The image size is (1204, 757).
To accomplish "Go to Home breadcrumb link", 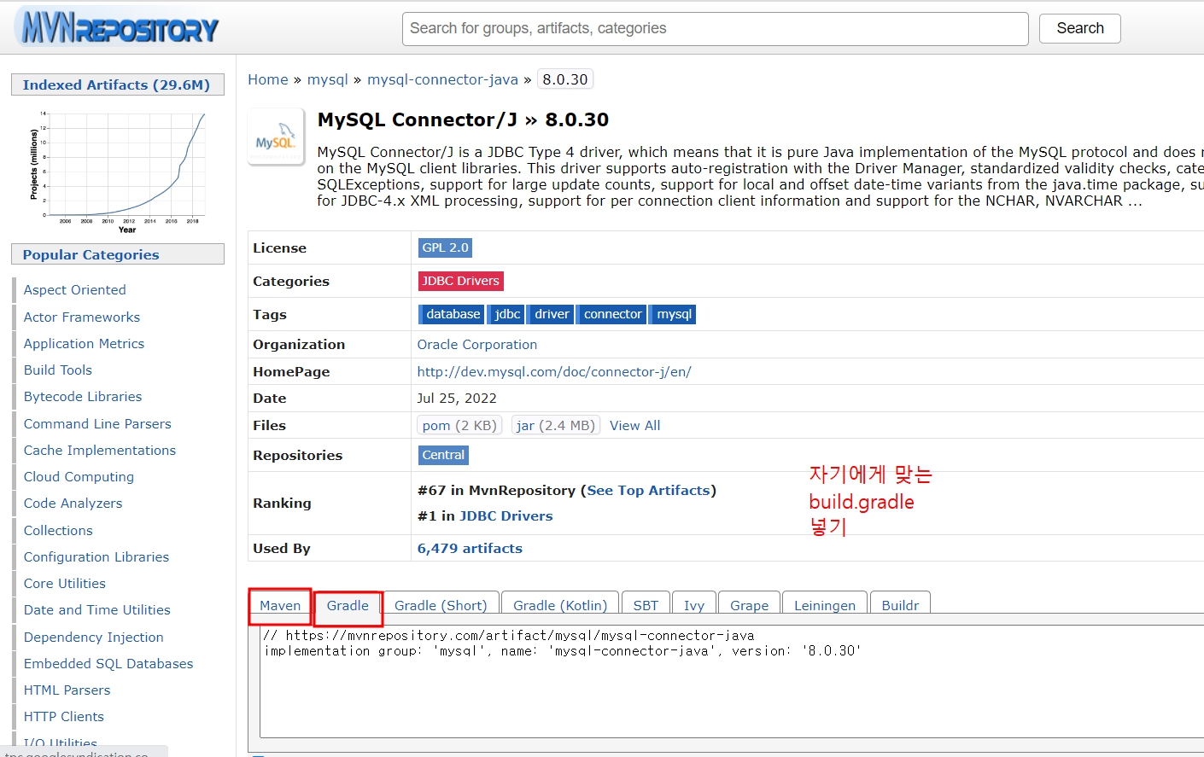I will pyautogui.click(x=268, y=79).
